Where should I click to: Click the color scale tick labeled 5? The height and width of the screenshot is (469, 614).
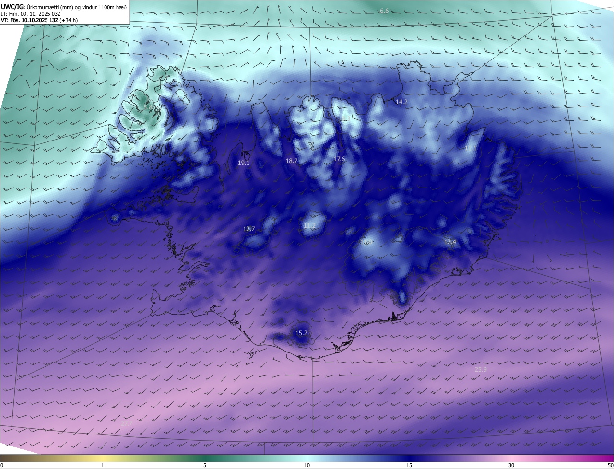205,465
